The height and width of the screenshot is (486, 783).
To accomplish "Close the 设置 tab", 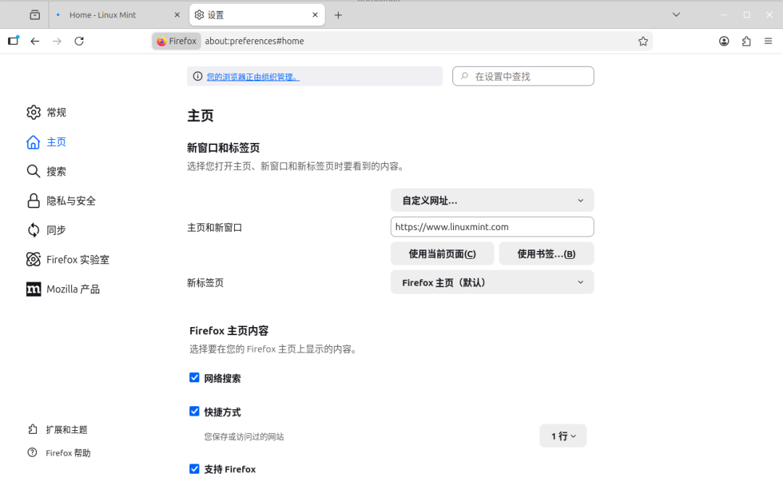I will coord(315,15).
